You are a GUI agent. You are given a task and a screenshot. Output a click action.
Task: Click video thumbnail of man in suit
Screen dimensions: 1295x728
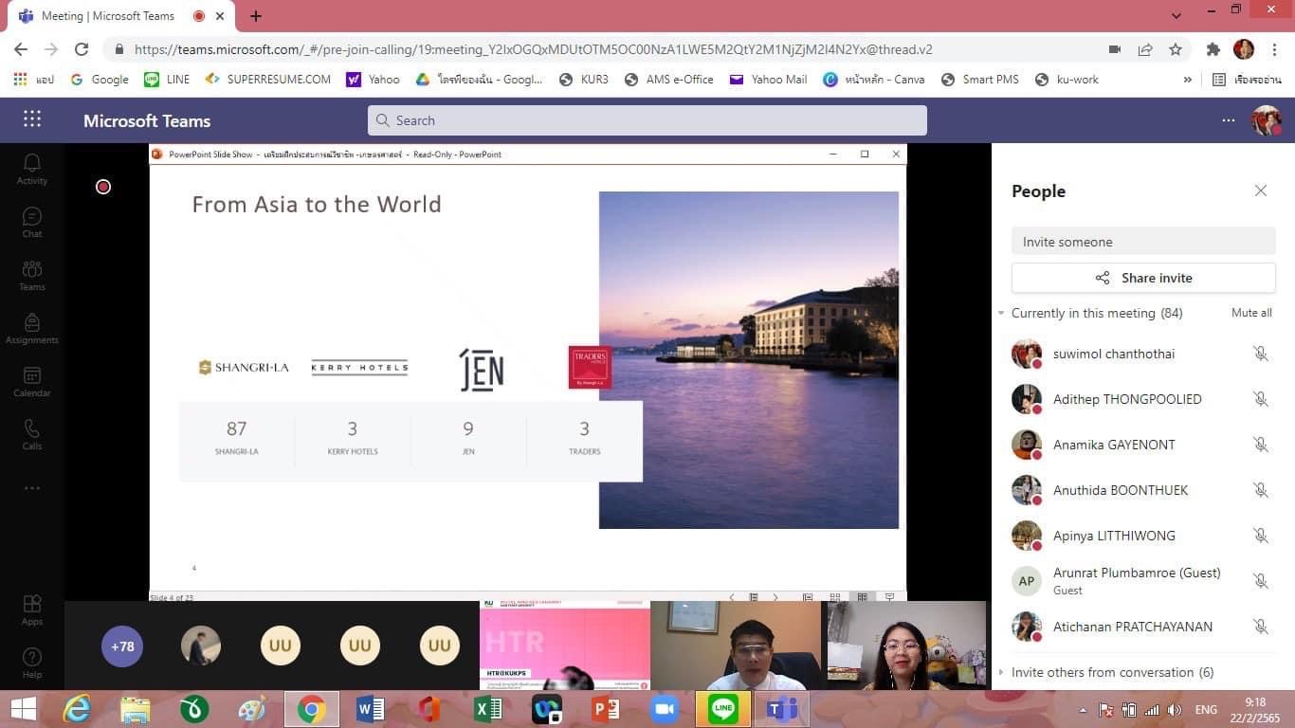pos(736,646)
